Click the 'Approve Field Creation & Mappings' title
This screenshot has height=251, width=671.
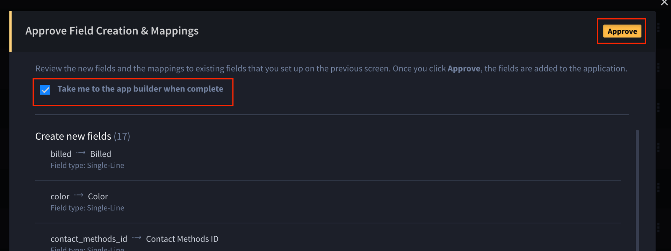tap(112, 31)
